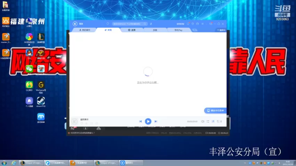Open the 探索 tab
The image size is (296, 166).
click(x=155, y=30)
